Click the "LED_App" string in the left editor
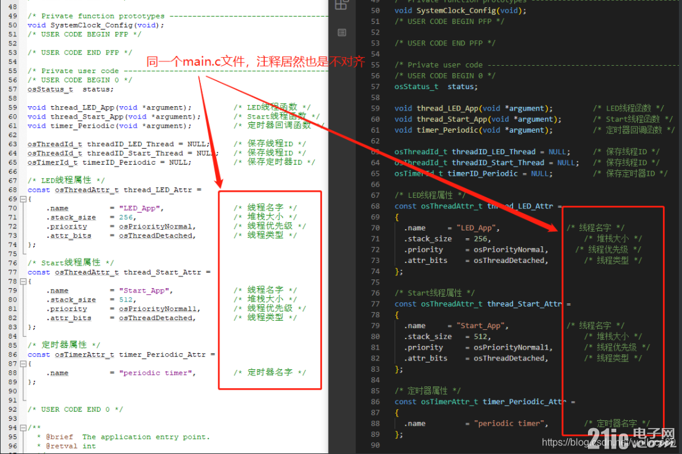The height and width of the screenshot is (454, 682). click(139, 208)
